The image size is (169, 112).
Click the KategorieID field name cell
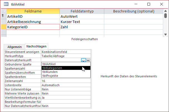pos(33,27)
